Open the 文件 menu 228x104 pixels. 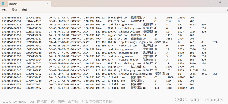coord(4,10)
